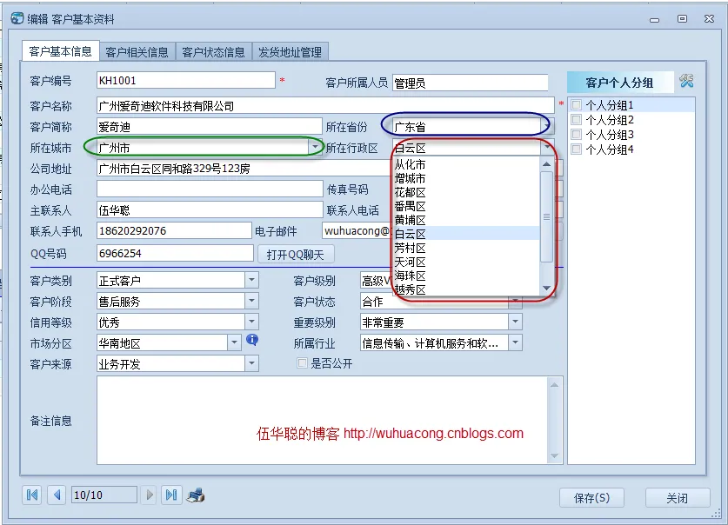Select 花都区 in district list

466,192
